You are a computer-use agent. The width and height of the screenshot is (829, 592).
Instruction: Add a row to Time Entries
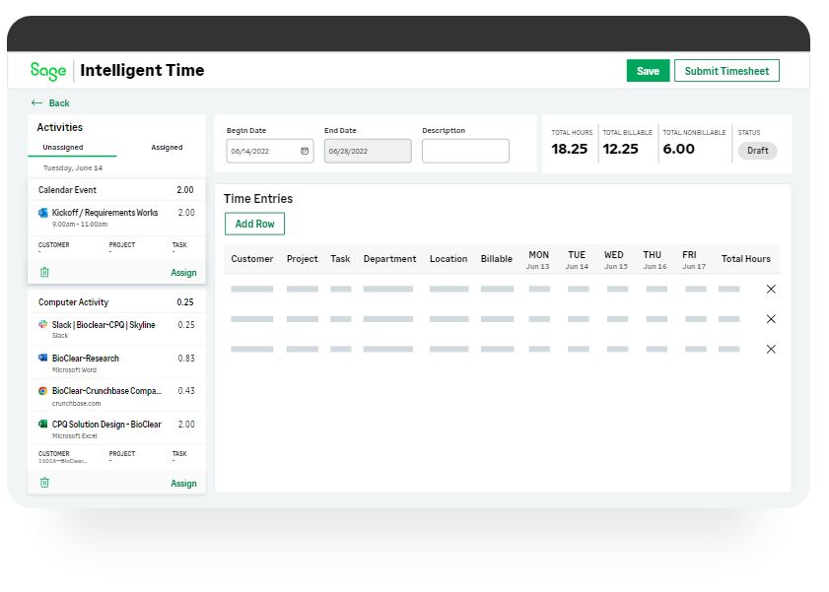[254, 224]
